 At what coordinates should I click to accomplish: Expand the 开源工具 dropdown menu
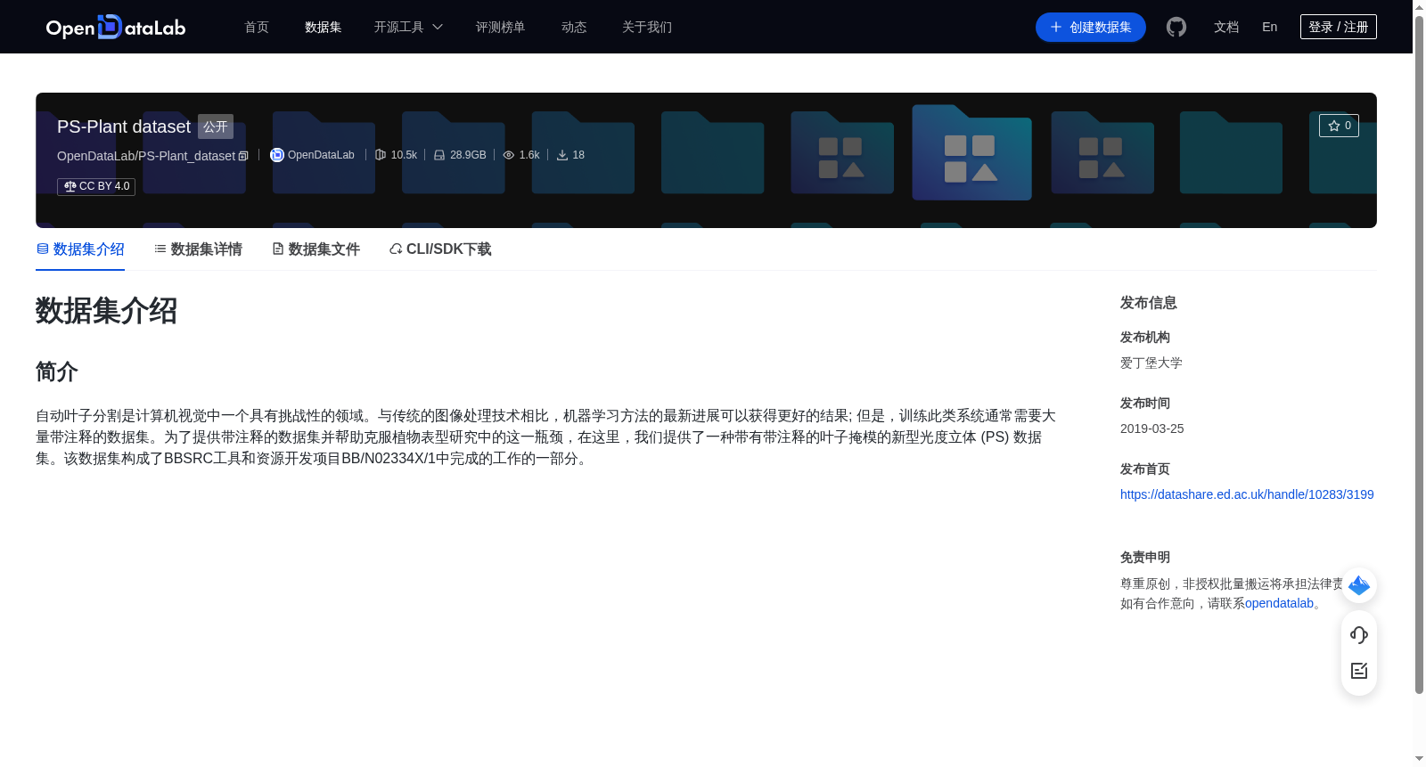tap(408, 27)
